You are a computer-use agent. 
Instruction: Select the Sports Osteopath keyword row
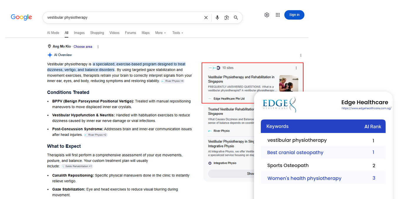tap(323, 165)
